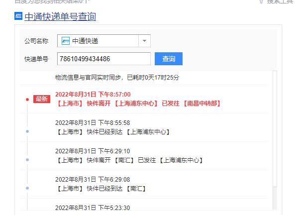The image size is (296, 215).
Task: Select the timeline dot for 下午6:29:08 entry
Action: pyautogui.click(x=27, y=188)
